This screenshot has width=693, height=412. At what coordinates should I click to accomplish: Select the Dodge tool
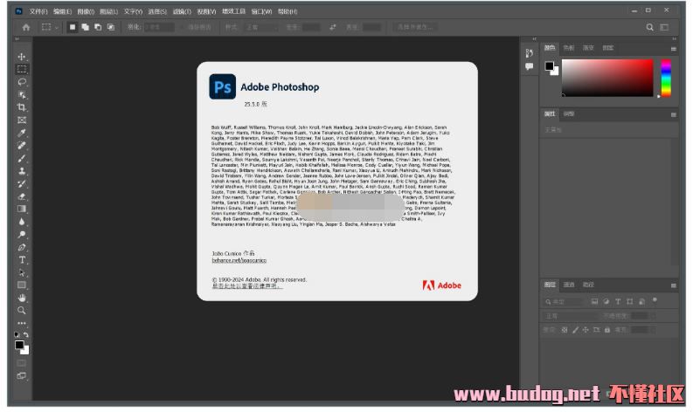pyautogui.click(x=22, y=235)
